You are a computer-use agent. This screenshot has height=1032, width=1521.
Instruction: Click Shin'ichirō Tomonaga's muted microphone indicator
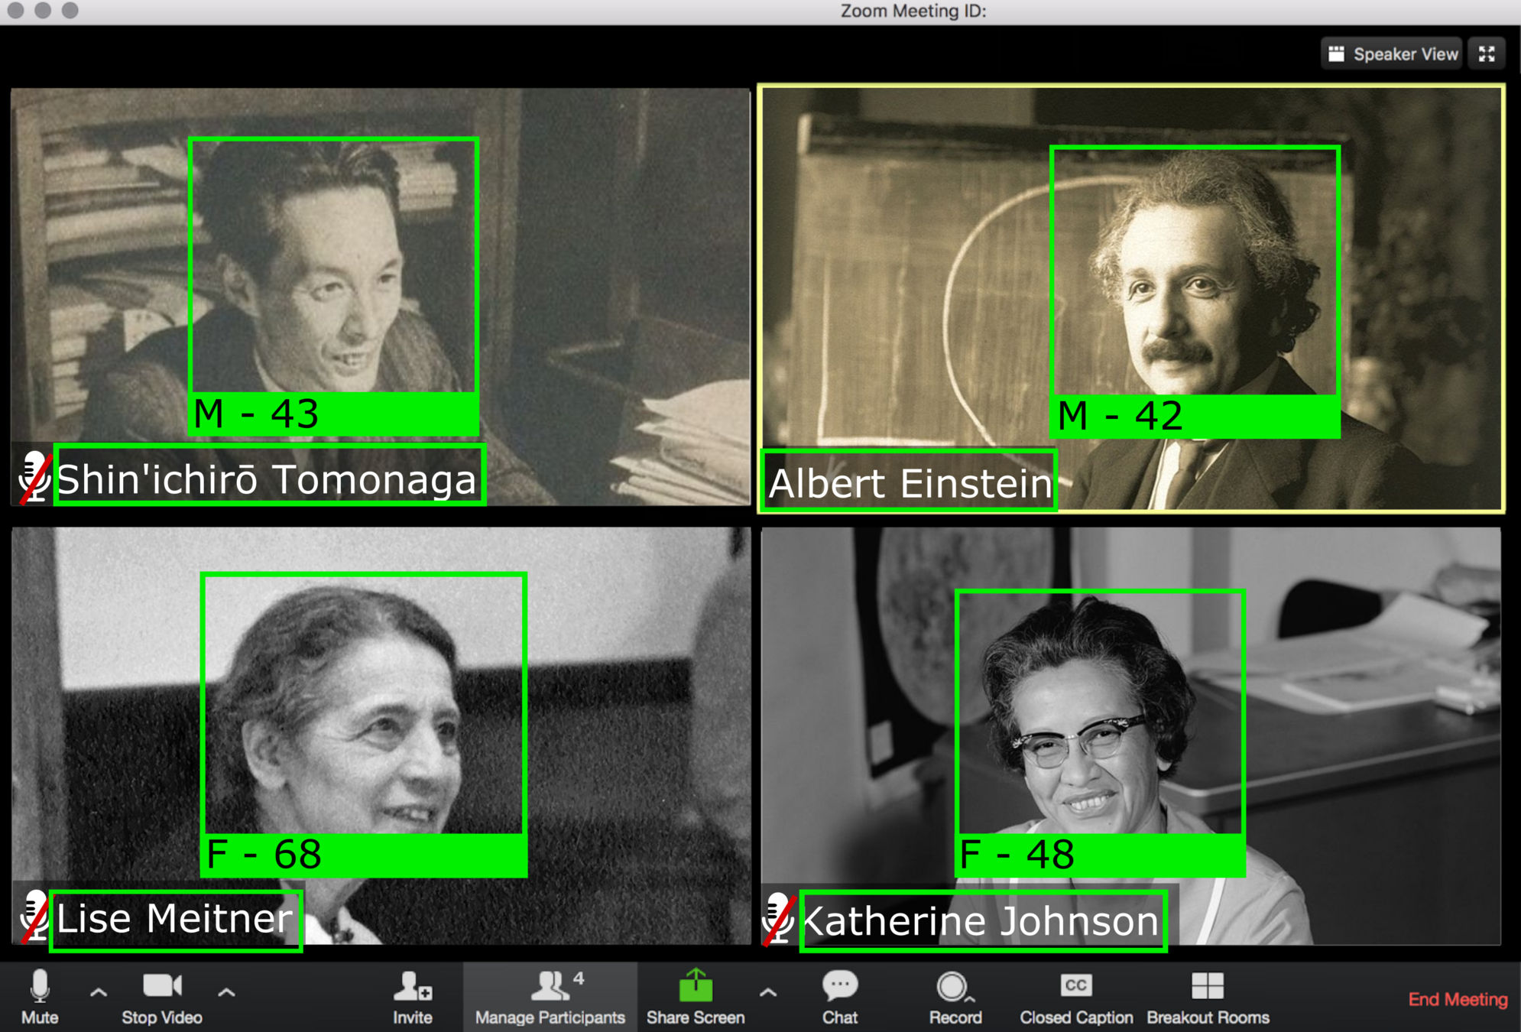[x=34, y=478]
